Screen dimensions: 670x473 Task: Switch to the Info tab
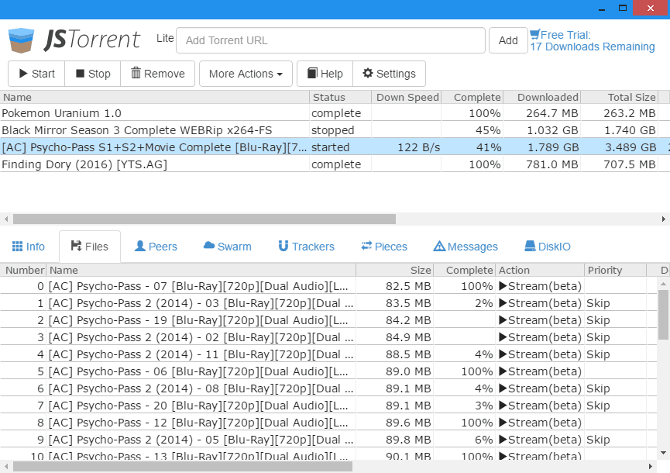(x=29, y=247)
